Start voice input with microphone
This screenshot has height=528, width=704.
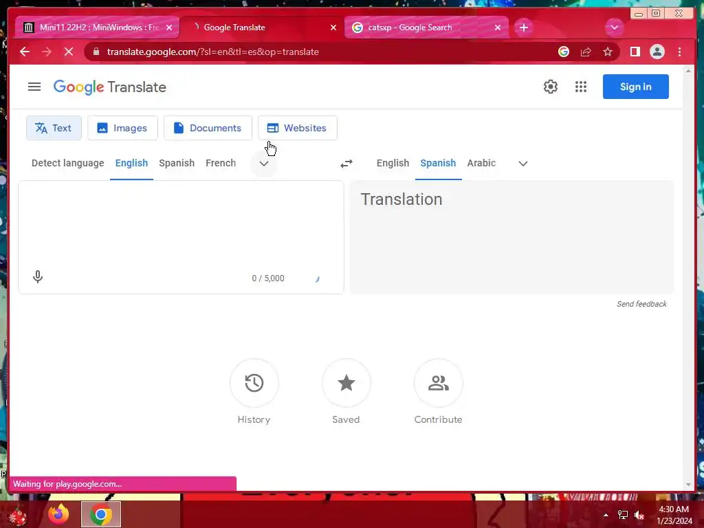(38, 276)
